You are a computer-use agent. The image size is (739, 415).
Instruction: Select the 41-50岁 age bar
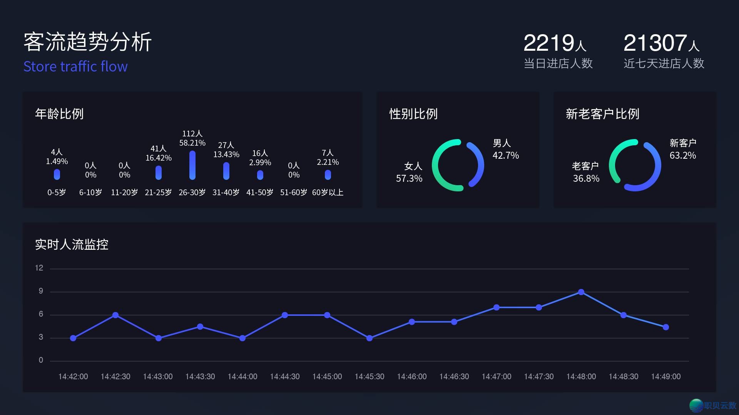coord(260,176)
